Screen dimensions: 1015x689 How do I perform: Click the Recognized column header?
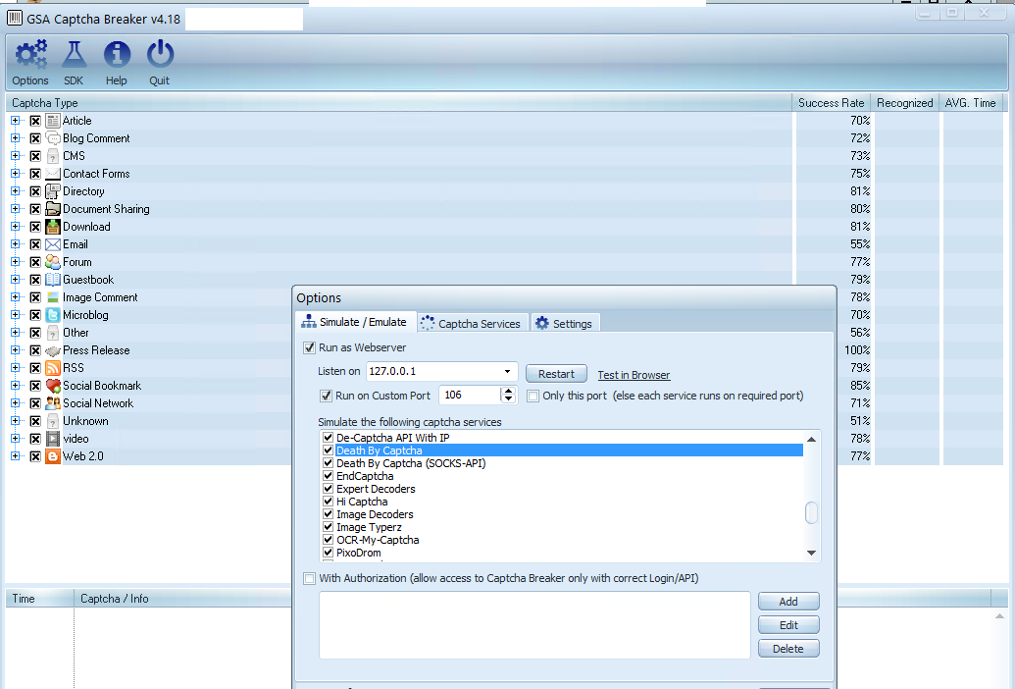904,102
